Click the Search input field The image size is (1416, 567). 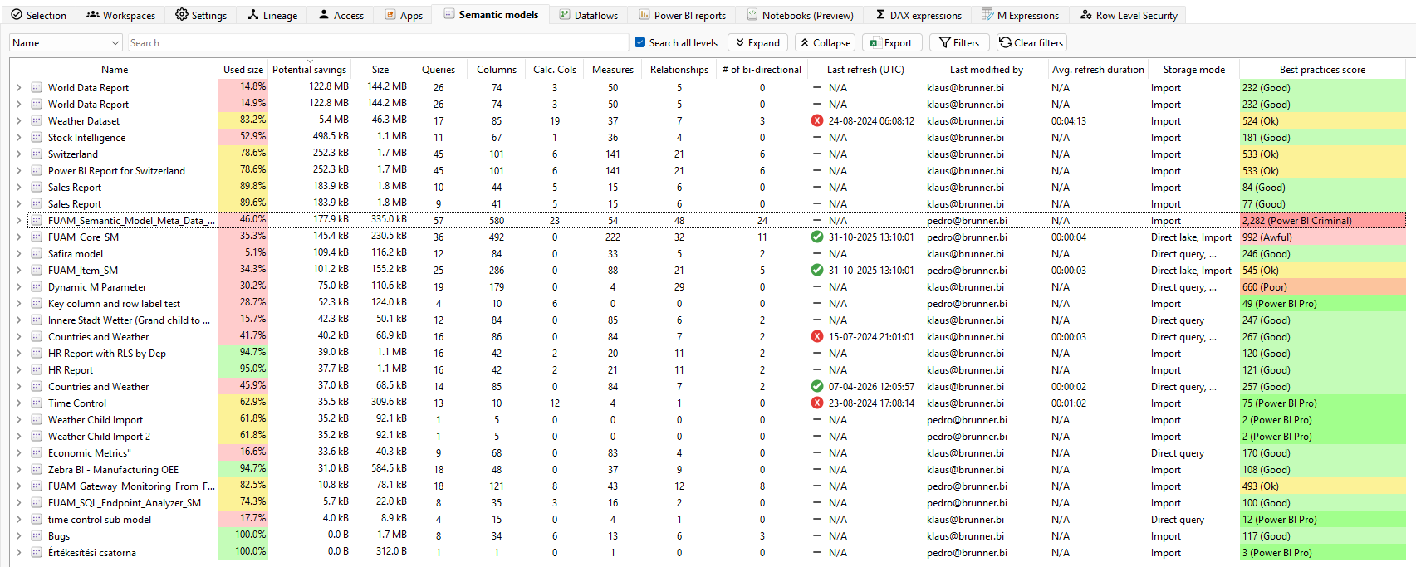[378, 43]
